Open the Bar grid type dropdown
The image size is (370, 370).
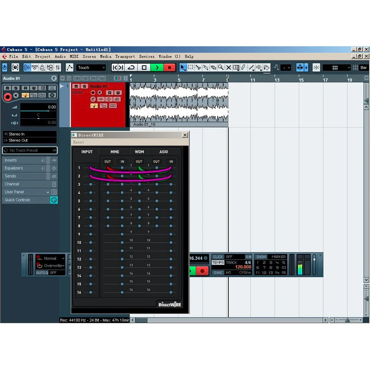[x=364, y=68]
